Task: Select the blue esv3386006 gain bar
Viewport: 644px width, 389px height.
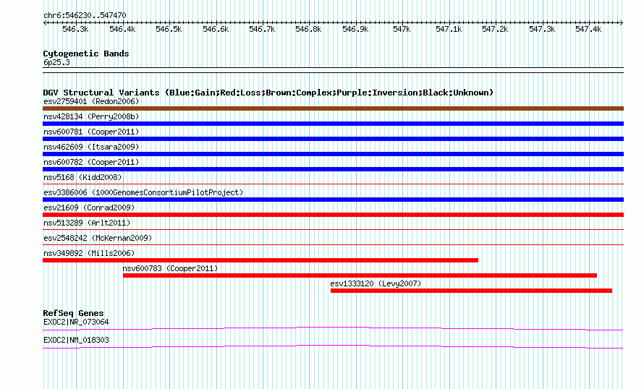Action: [x=333, y=200]
